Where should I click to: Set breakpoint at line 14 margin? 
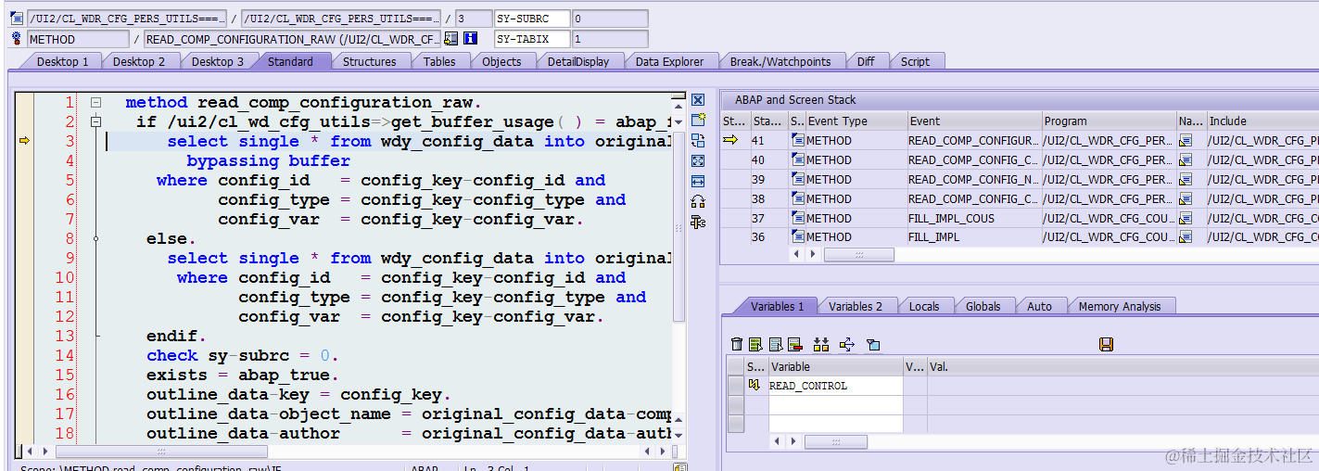(x=25, y=356)
